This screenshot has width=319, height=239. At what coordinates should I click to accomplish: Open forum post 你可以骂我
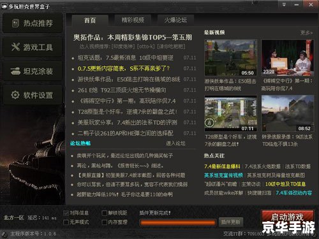click(x=132, y=185)
